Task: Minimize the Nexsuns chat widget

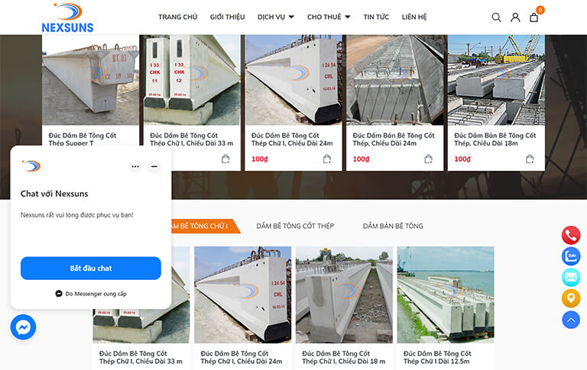Action: (154, 166)
